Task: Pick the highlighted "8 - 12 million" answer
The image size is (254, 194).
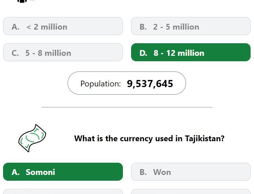Action: 190,52
